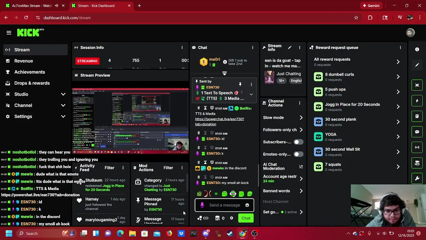The width and height of the screenshot is (426, 240).
Task: Click the edit layout pencil in right sidebar
Action: [x=417, y=65]
